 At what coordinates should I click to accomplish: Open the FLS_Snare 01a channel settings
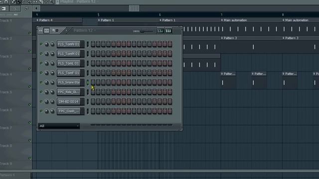coord(69,82)
